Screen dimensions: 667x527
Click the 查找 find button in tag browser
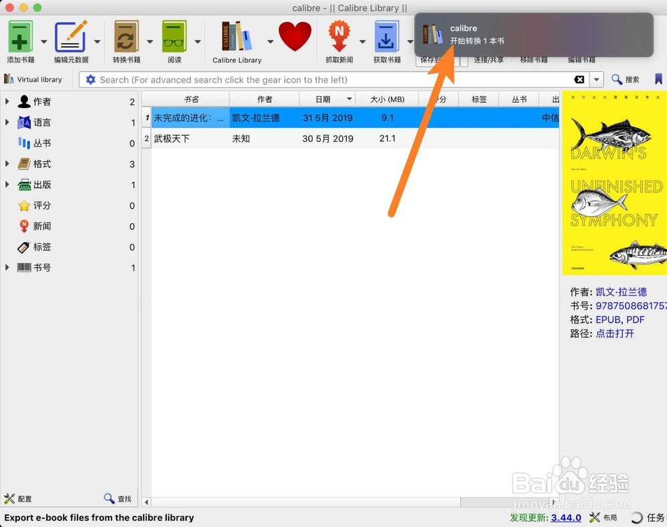coord(118,498)
